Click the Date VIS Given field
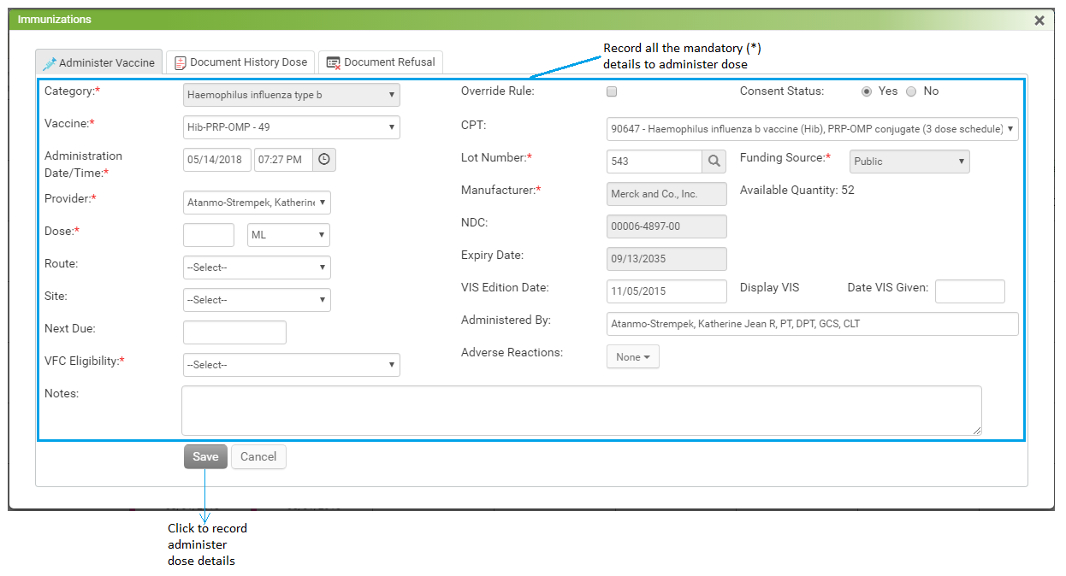The width and height of the screenshot is (1066, 576). pos(969,291)
